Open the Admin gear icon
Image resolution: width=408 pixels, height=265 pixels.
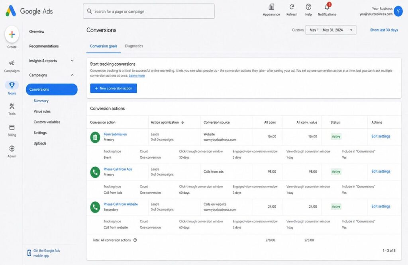[12, 148]
